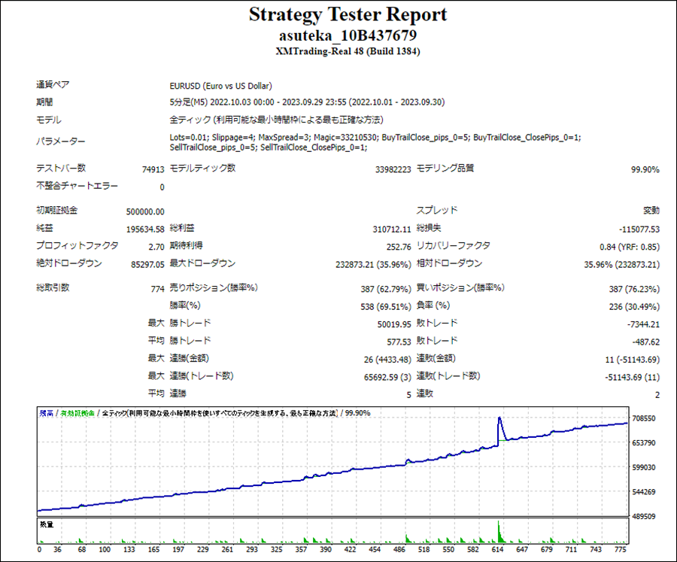Select loss rate value '236 (30.49%)'

click(634, 307)
